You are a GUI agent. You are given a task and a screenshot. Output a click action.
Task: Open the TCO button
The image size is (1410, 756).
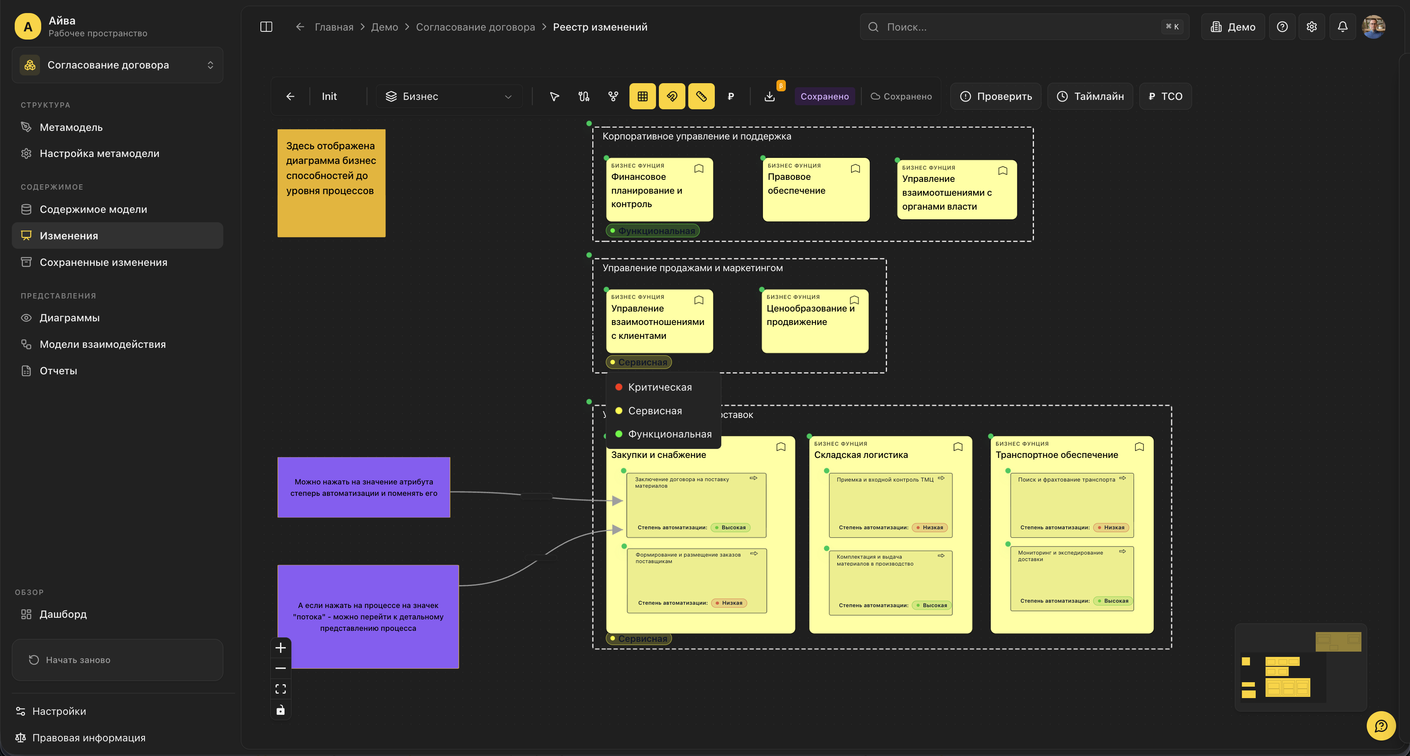point(1165,96)
